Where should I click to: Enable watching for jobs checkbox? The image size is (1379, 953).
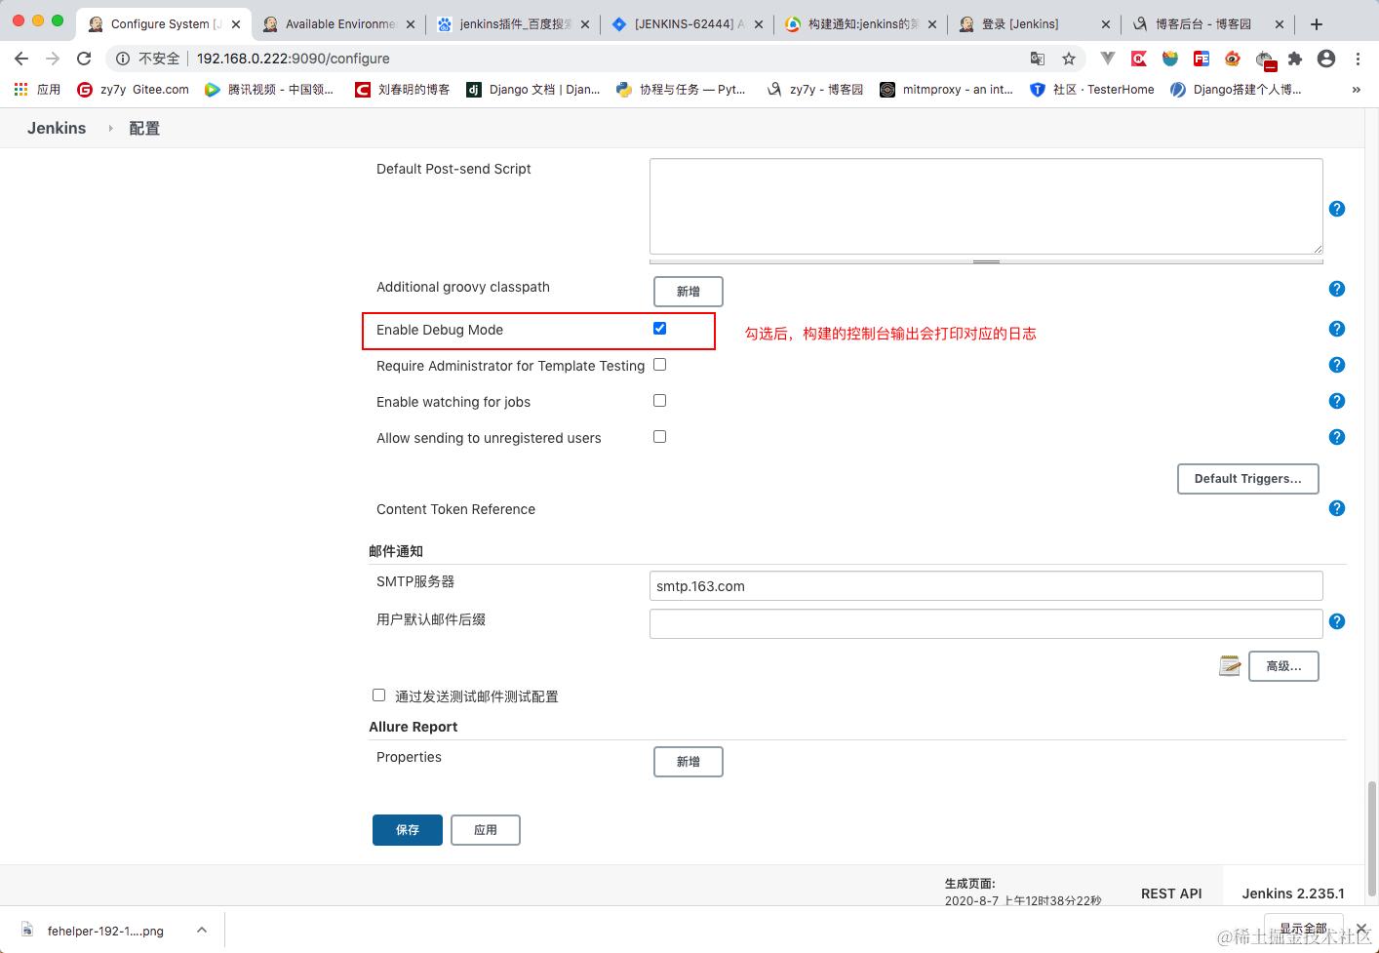(x=660, y=400)
